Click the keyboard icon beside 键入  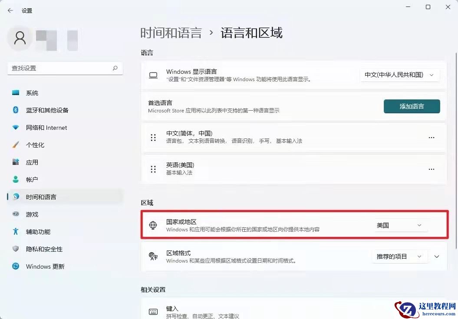click(153, 311)
